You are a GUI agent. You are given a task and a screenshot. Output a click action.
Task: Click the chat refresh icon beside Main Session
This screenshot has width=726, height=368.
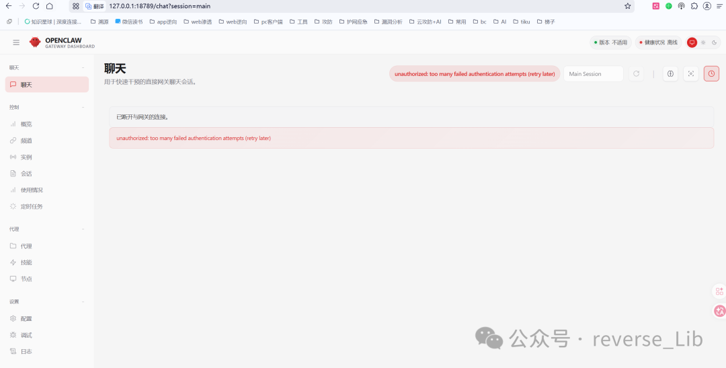(x=636, y=74)
